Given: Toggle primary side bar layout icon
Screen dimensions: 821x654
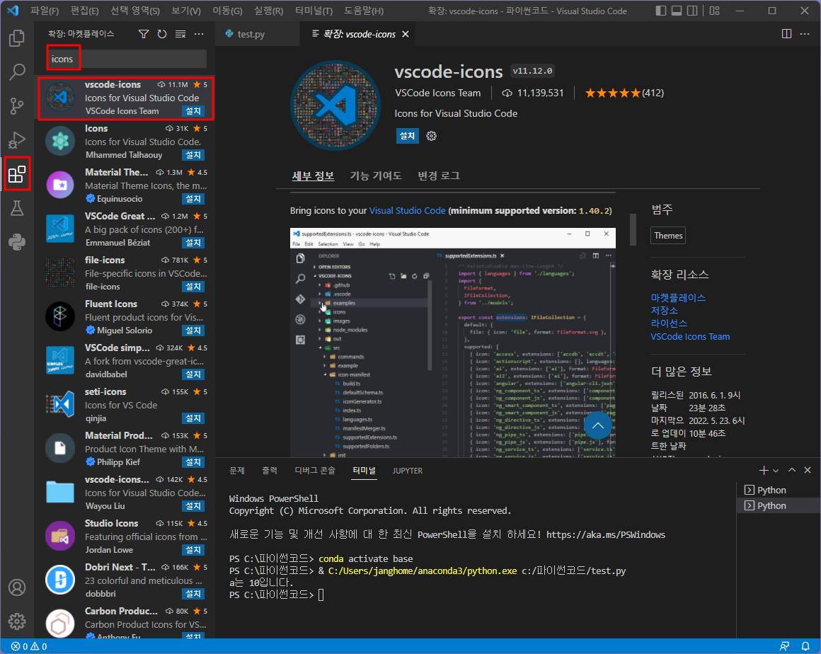Looking at the screenshot, I should click(x=661, y=11).
